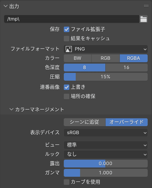The image size is (152, 188).
Task: Click the /tmp\ output path field
Action: click(72, 19)
